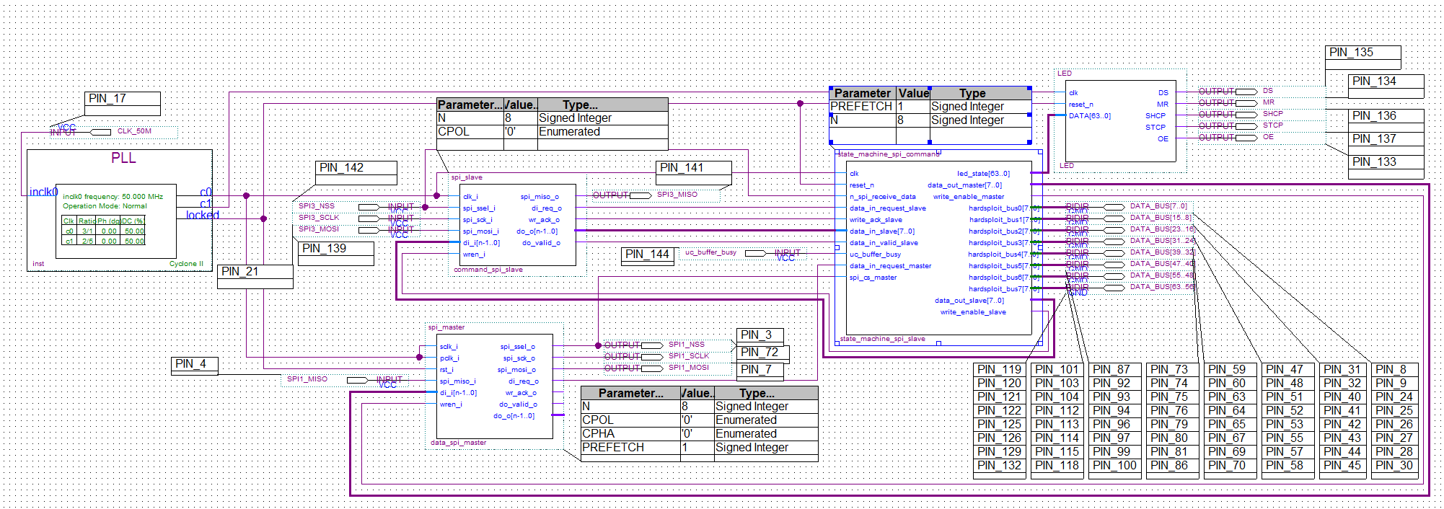Click the PIN_3 assignment label

coord(757,335)
